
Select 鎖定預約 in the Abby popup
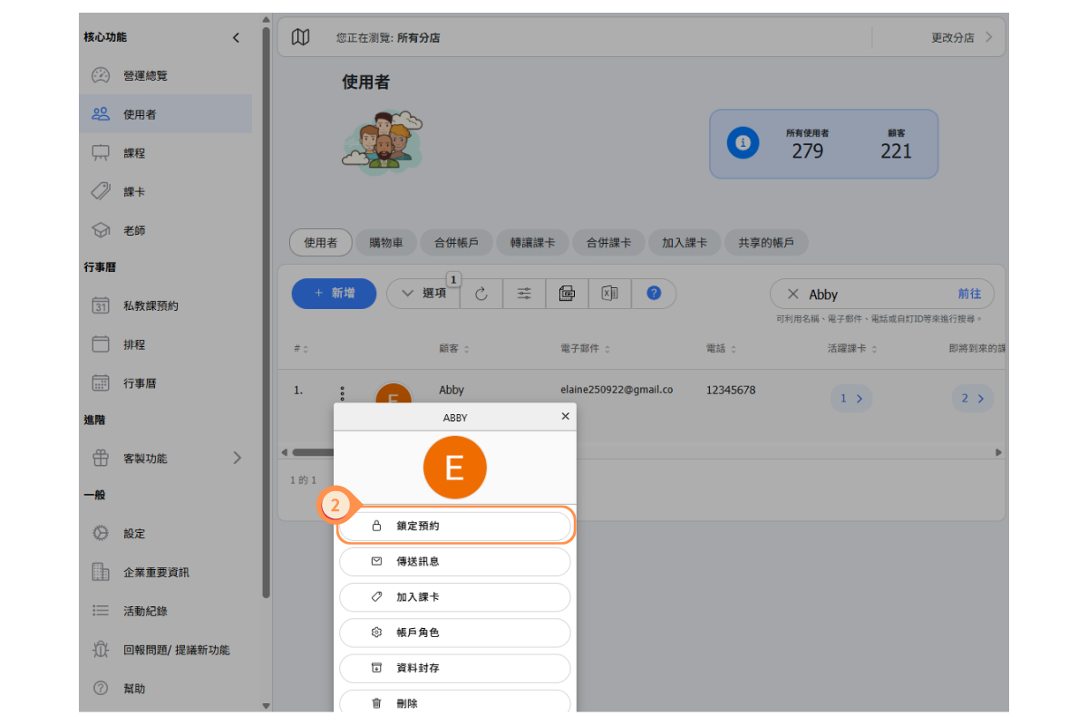coord(454,526)
